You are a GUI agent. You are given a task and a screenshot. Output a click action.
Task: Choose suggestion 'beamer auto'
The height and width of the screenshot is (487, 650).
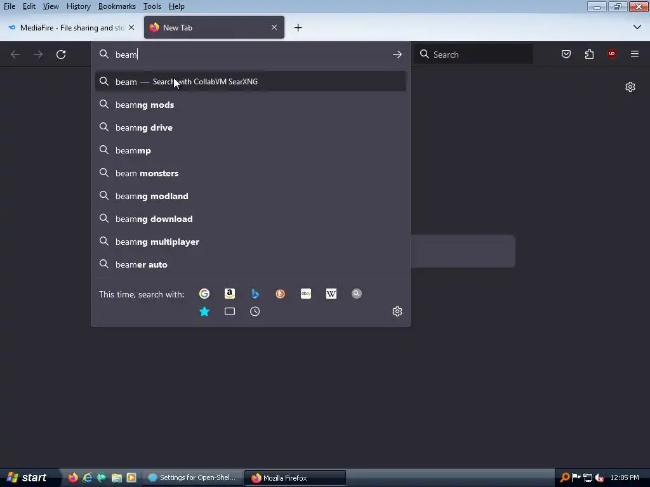click(250, 264)
